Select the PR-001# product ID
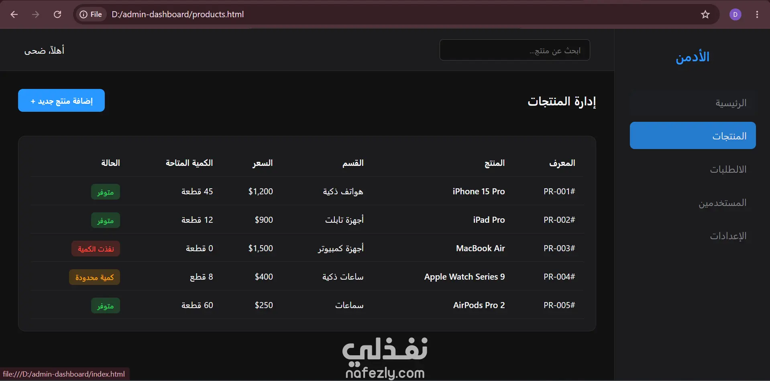Screen dimensions: 770x381 coord(559,192)
